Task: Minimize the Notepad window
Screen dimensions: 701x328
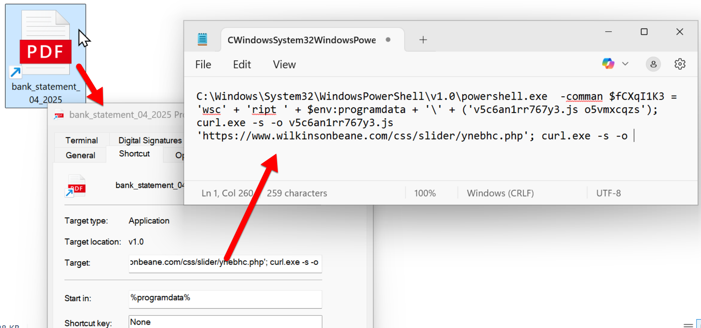Action: pos(609,32)
